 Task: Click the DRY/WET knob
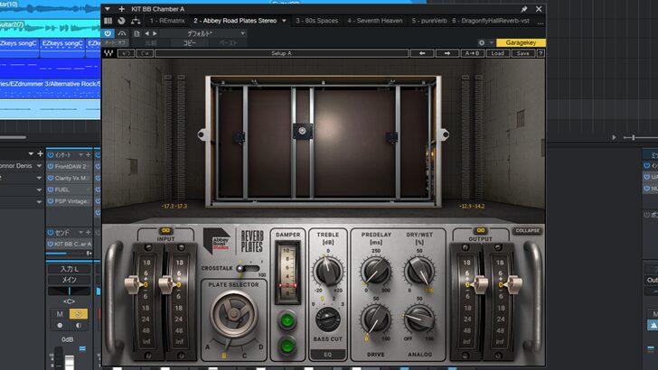coord(419,271)
